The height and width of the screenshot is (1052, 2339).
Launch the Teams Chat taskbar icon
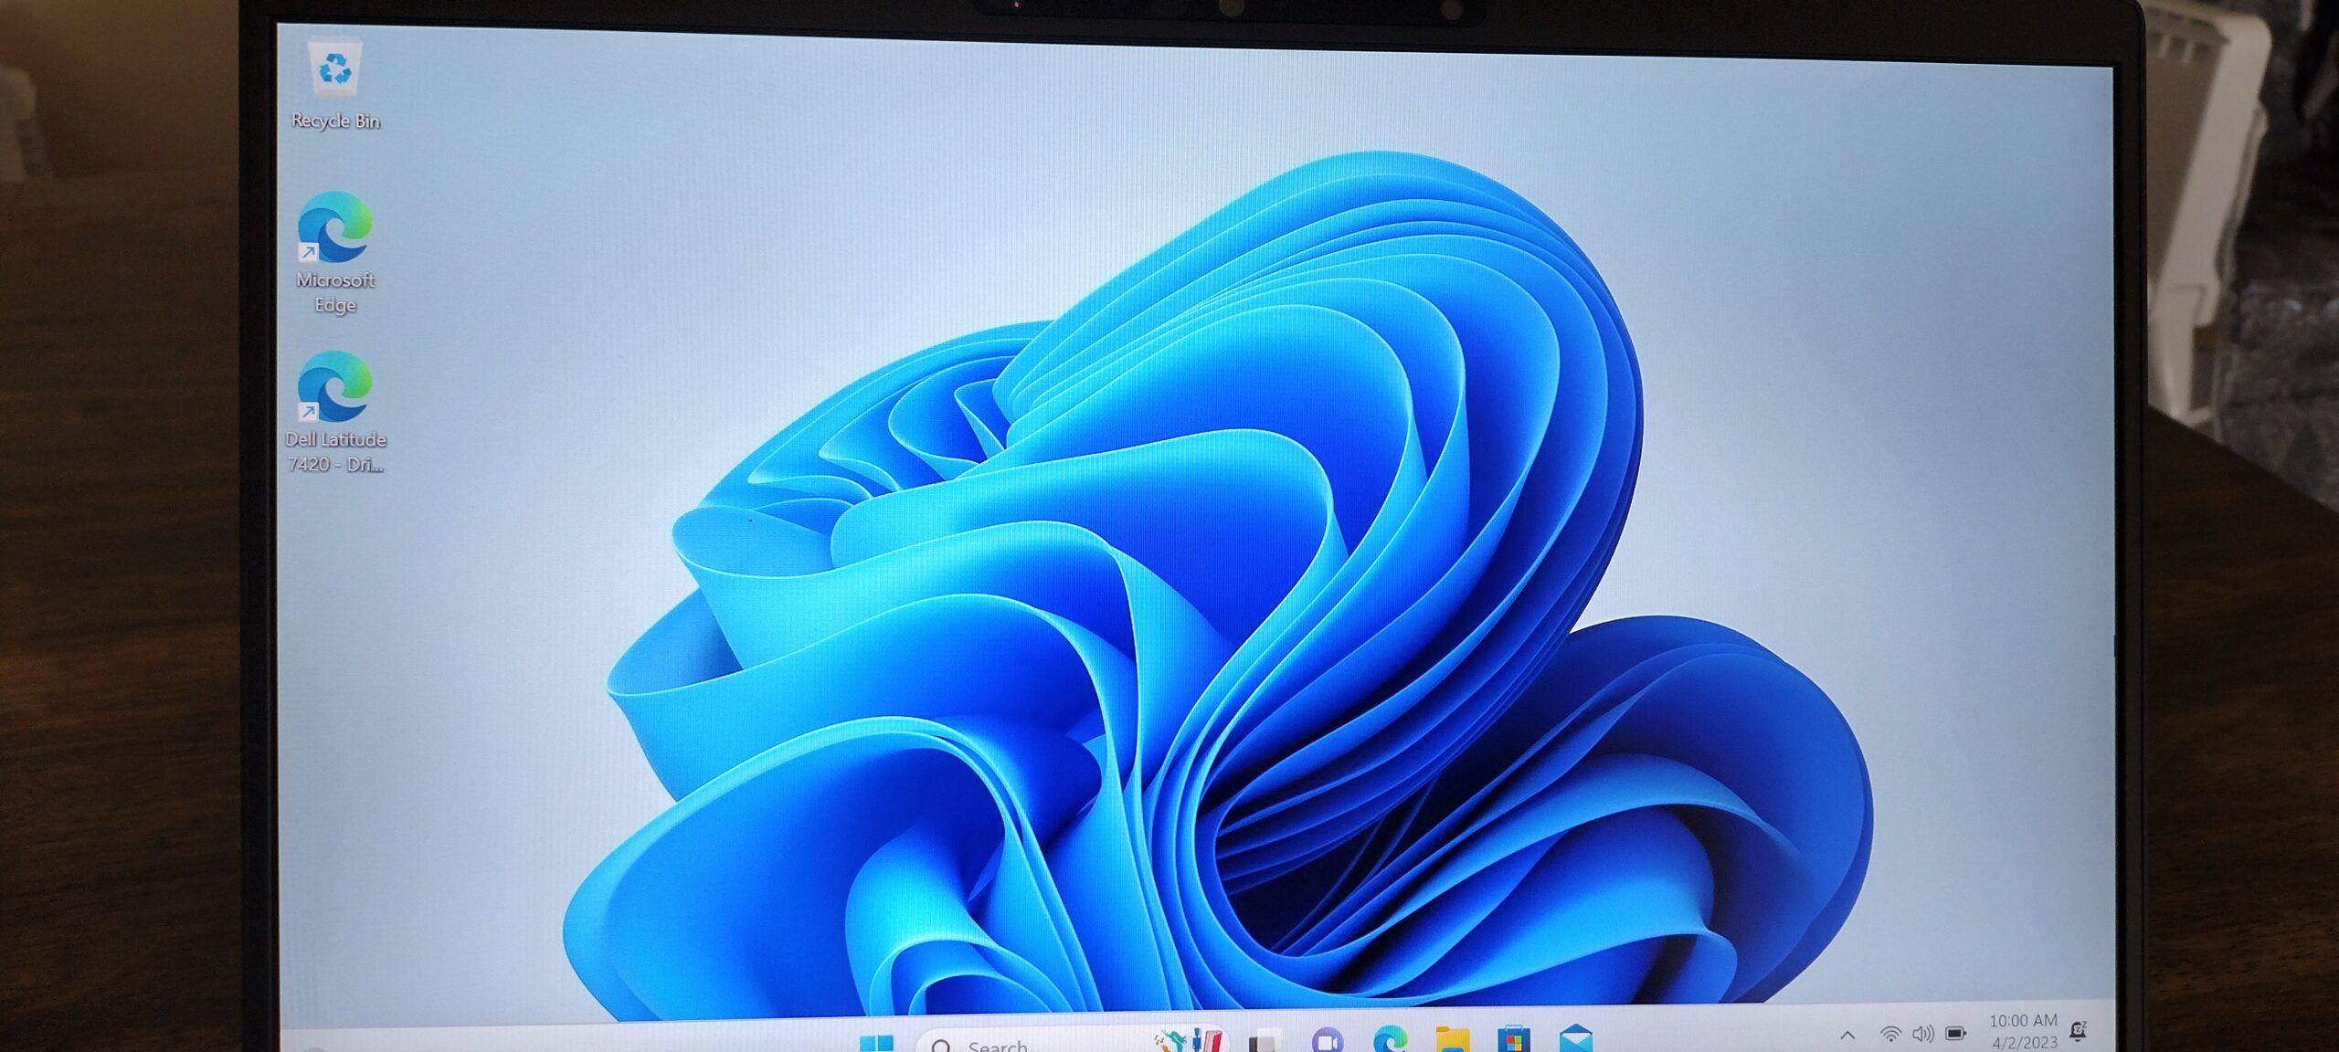1328,1040
